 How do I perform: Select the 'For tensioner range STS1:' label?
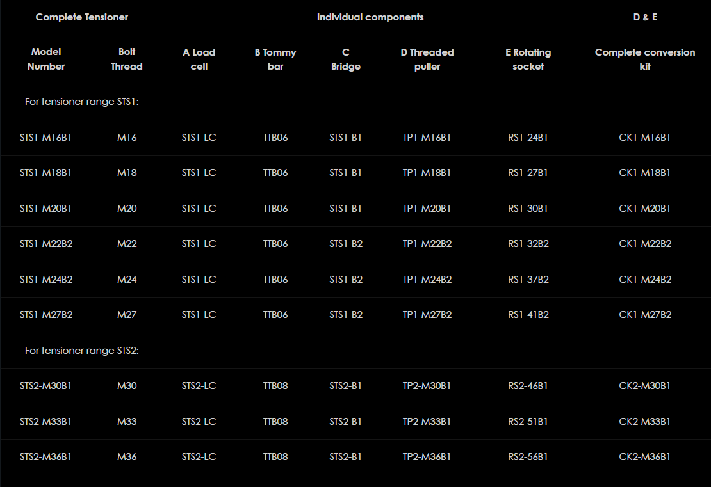click(x=82, y=102)
